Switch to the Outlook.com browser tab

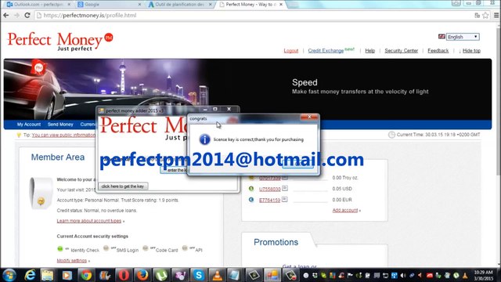38,5
